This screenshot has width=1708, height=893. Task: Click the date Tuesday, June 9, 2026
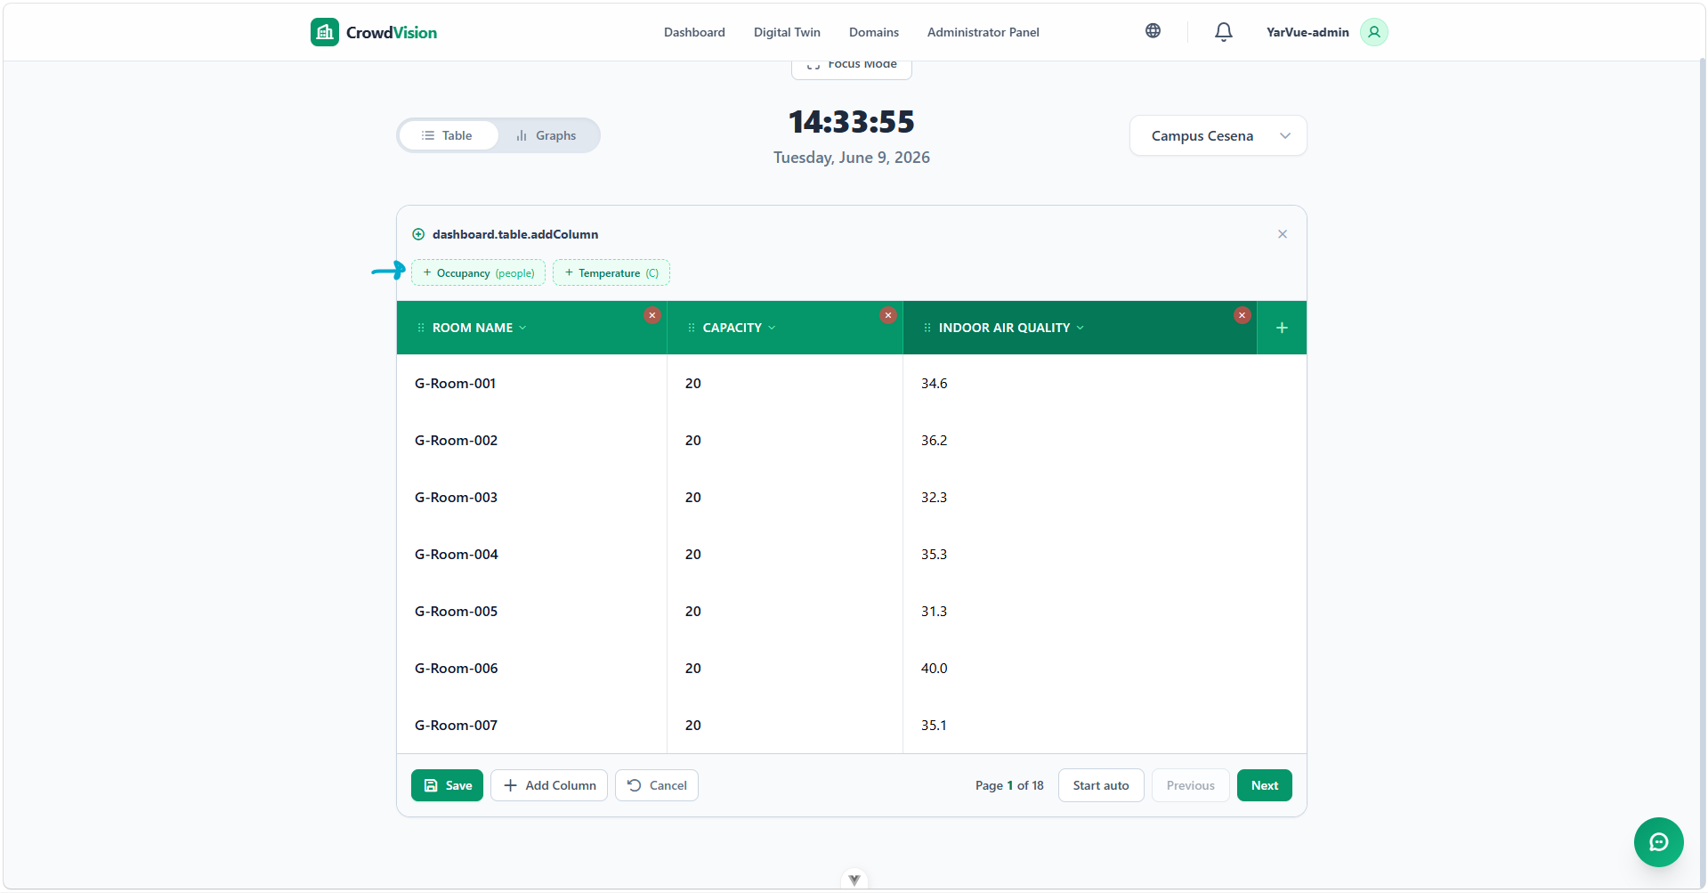[852, 158]
